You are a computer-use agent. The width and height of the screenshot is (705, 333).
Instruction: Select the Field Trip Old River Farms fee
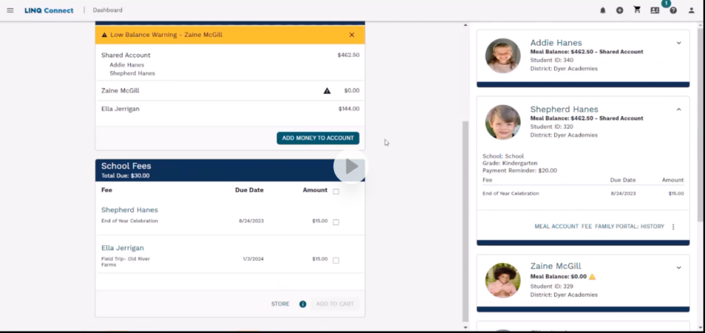click(336, 260)
